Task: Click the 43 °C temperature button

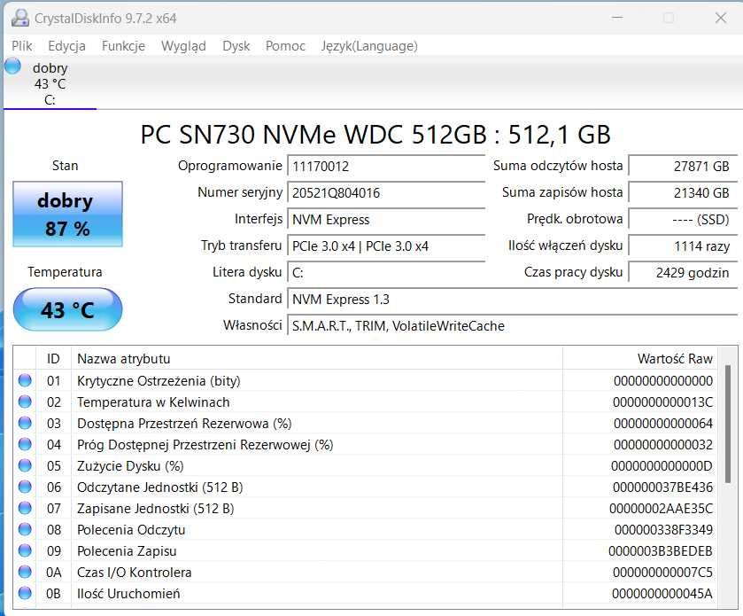Action: pyautogui.click(x=68, y=309)
